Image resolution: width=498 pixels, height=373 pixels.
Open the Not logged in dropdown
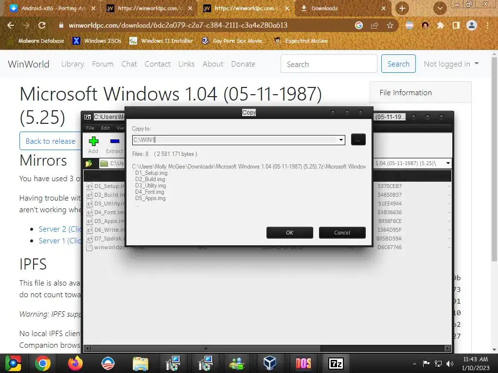coord(451,64)
